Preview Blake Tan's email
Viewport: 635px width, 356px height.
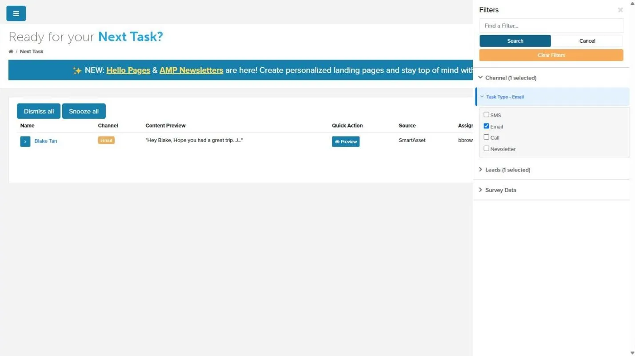346,141
